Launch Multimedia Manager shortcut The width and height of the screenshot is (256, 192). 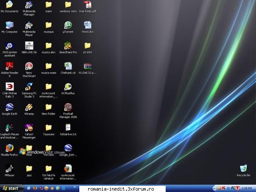point(29,8)
